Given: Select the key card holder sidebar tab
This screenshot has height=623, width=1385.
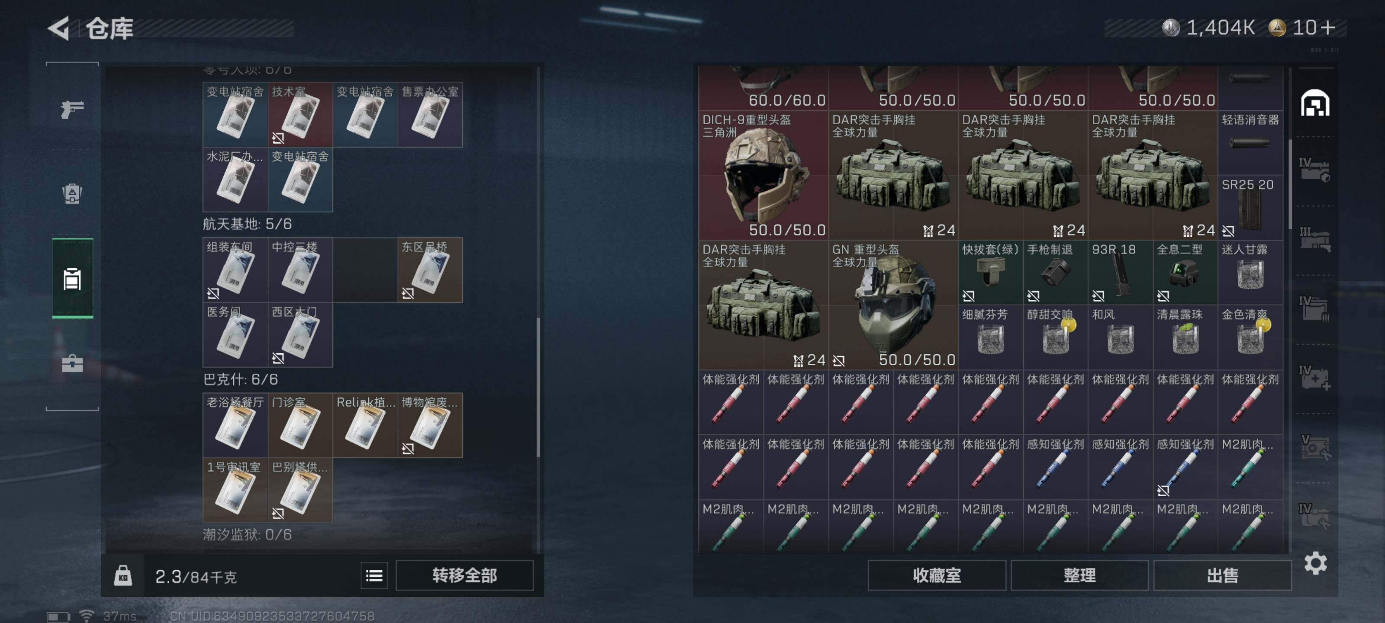Looking at the screenshot, I should 72,279.
